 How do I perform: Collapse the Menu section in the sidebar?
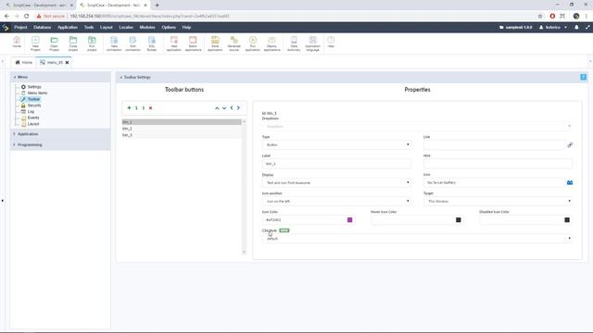22,77
